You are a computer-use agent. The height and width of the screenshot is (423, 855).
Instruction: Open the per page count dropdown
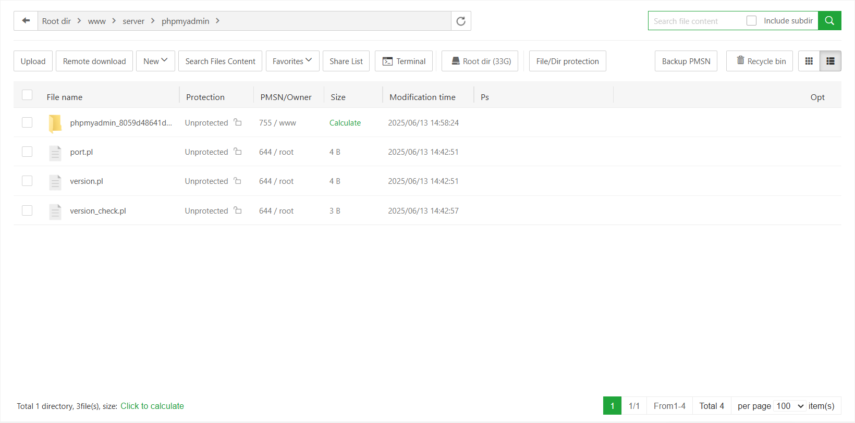[790, 406]
